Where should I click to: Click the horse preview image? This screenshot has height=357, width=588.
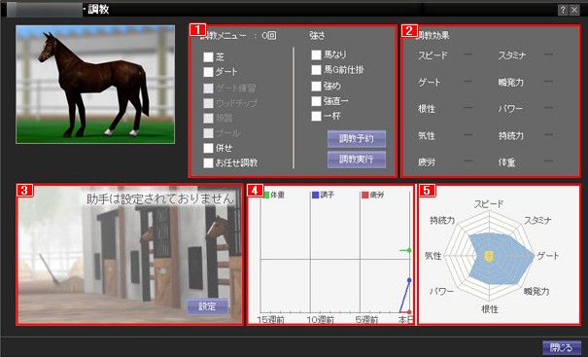pos(95,85)
